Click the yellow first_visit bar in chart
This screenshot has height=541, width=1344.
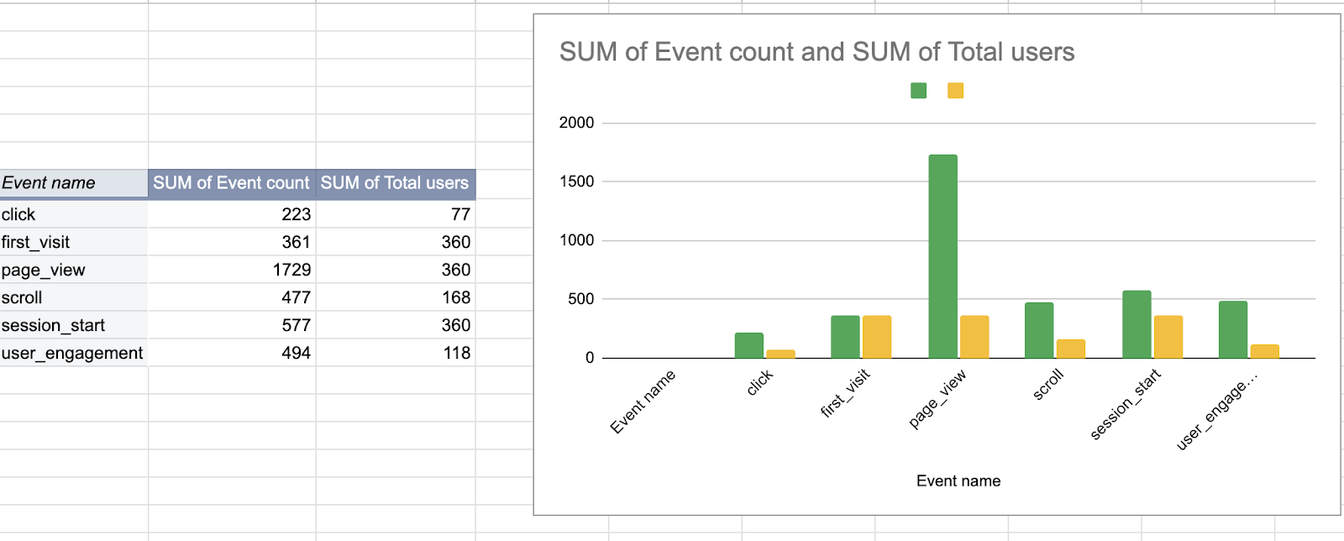876,337
